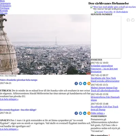Share the flygskatt article on Facebook
Viewport: 136px width, 136px height.
pyautogui.click(x=76, y=113)
